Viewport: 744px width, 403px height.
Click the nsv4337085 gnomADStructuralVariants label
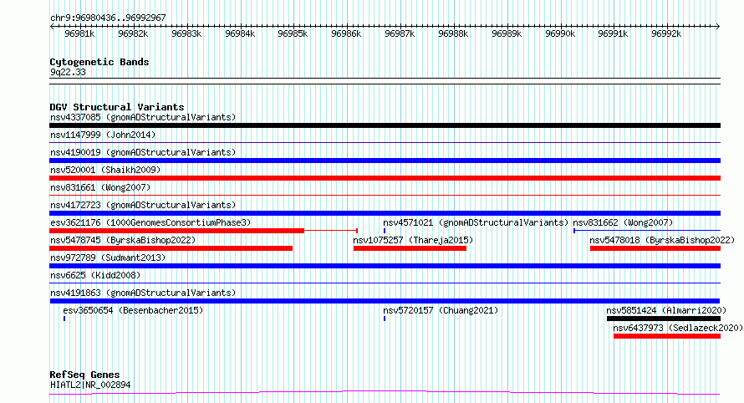143,117
